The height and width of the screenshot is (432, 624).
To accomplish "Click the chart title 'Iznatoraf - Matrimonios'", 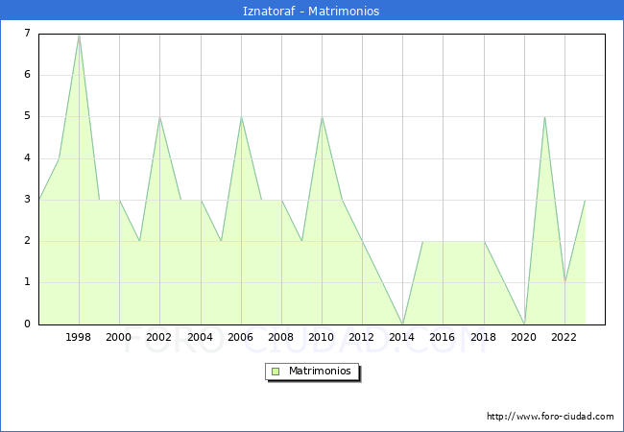I will tap(312, 11).
